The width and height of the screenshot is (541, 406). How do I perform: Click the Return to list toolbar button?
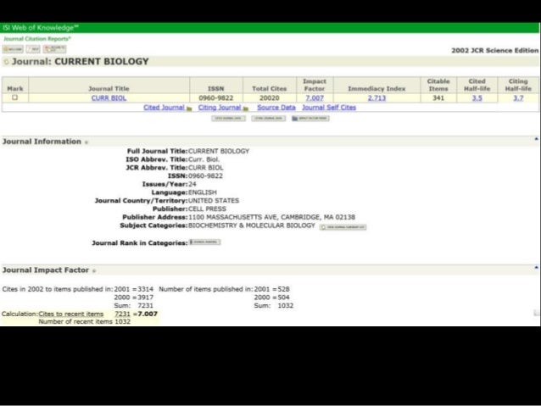coord(54,49)
